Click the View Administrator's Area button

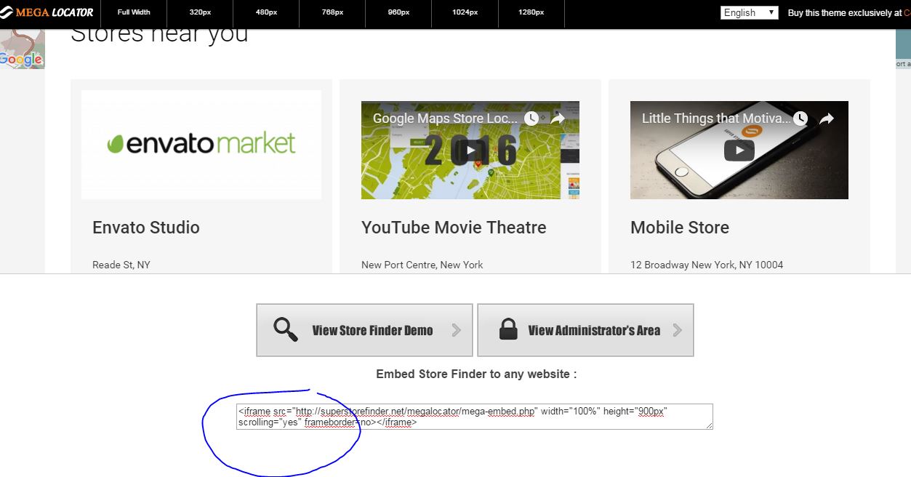coord(585,330)
